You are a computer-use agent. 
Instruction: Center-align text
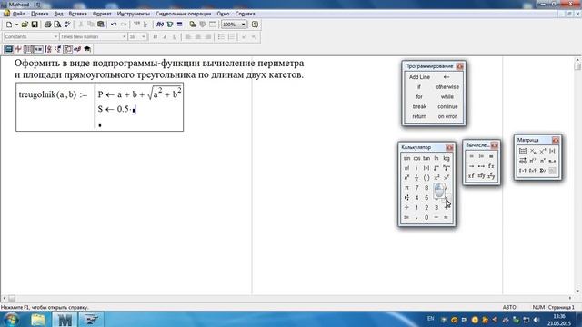coord(198,36)
